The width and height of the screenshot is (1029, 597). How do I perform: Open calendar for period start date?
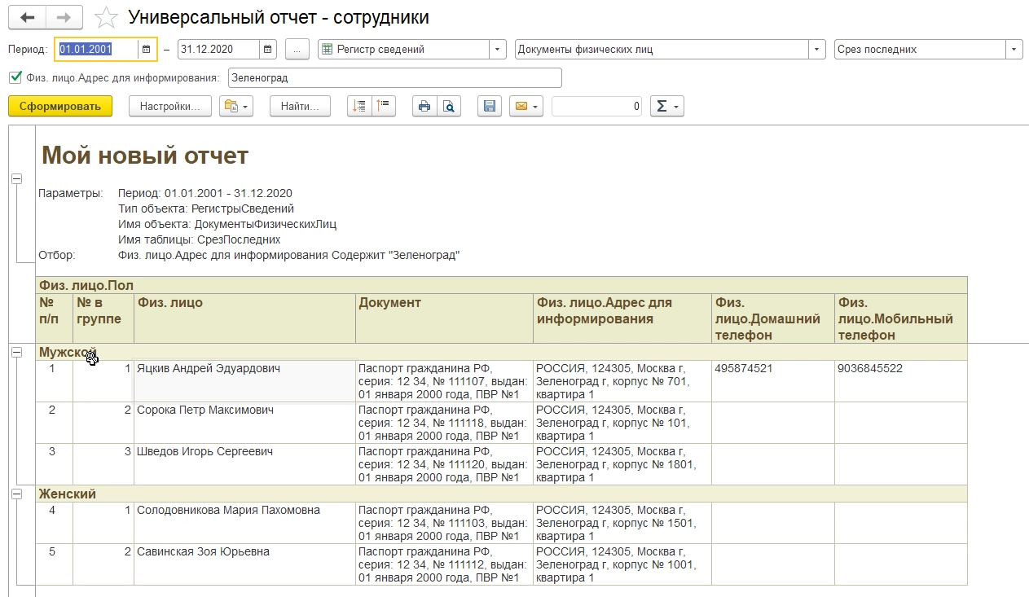tap(147, 49)
